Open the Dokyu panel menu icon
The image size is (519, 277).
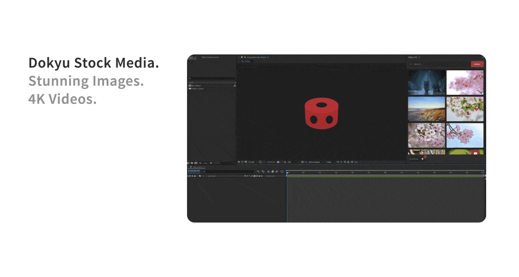coord(420,57)
